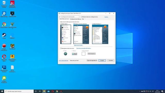This screenshot has height=93, width=165.
Task: Focus the Configuración de búsqueda field
Action: pos(70,17)
